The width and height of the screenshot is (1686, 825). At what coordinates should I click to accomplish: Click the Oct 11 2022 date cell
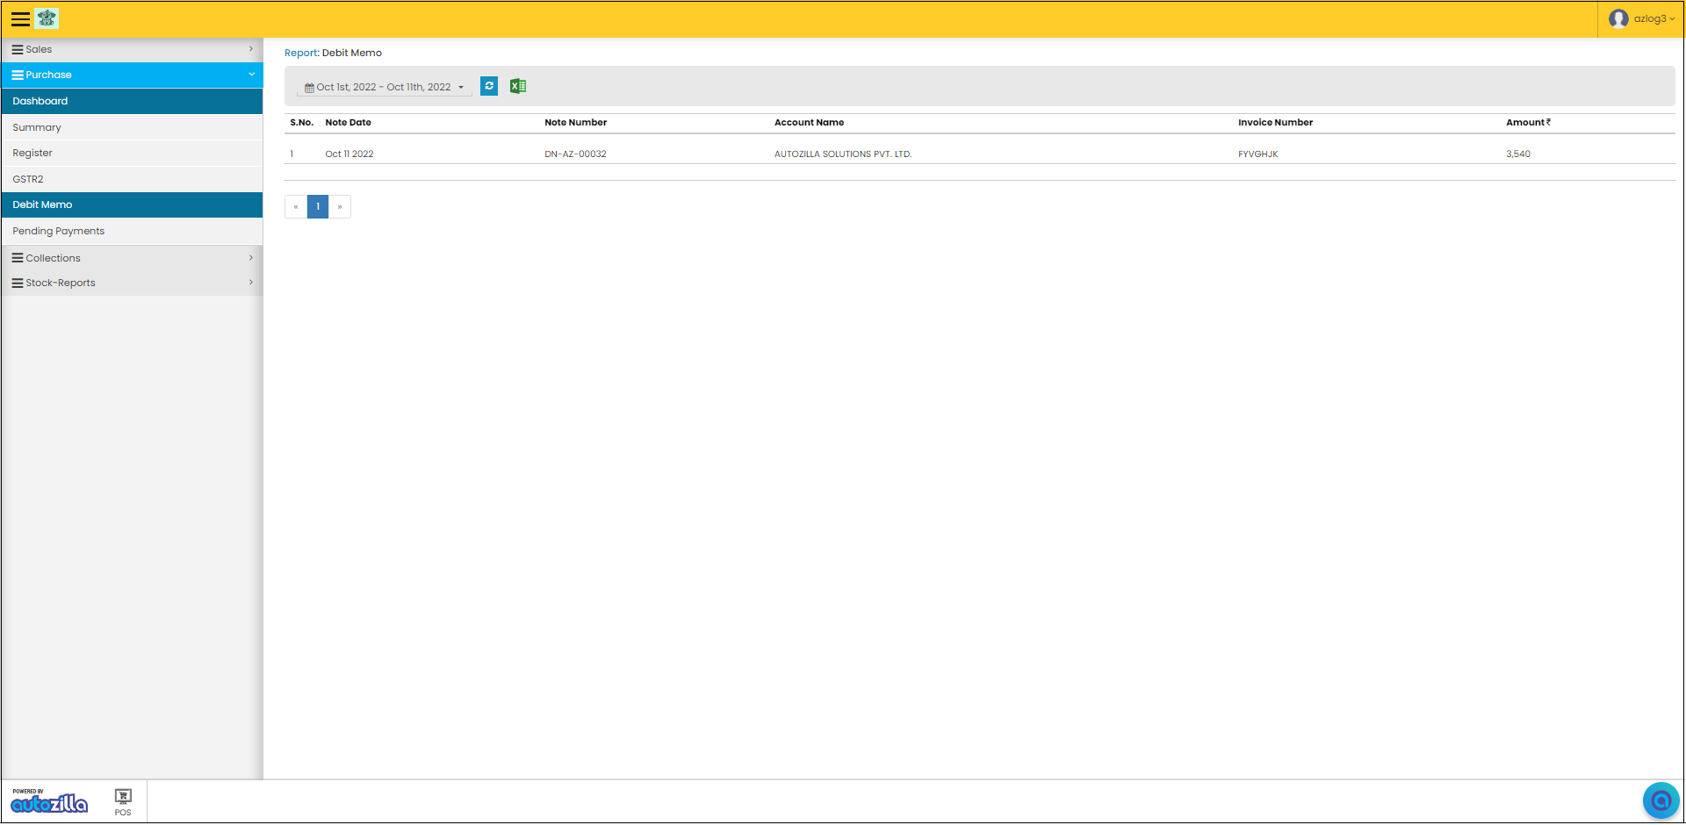coord(349,154)
